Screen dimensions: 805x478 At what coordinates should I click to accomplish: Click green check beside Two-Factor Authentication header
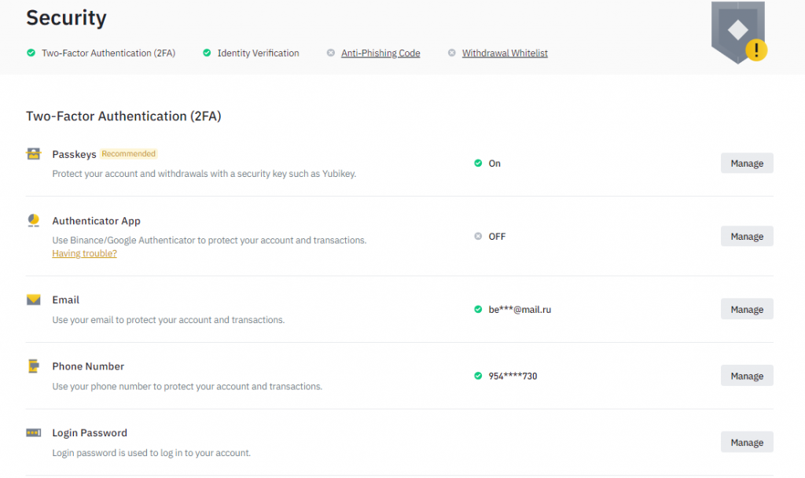tap(31, 53)
